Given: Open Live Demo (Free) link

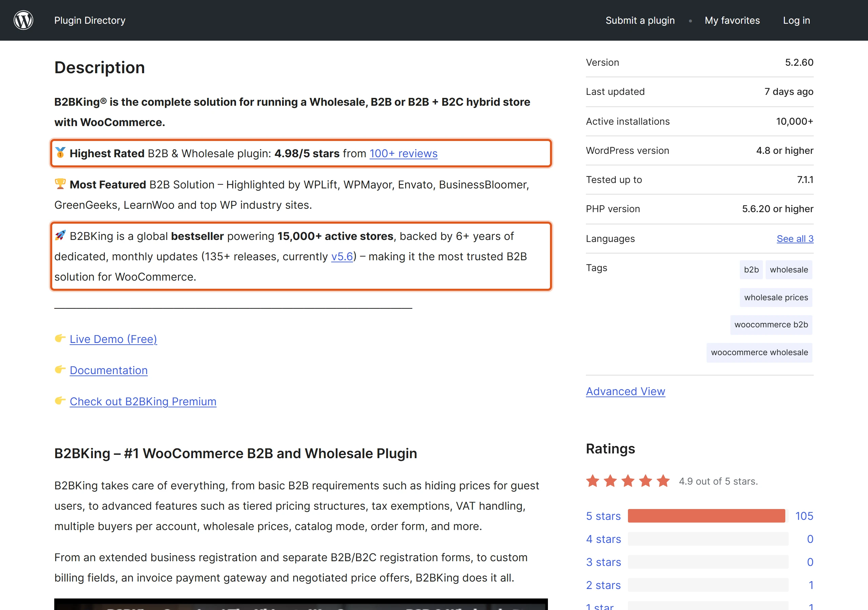Looking at the screenshot, I should pyautogui.click(x=113, y=339).
